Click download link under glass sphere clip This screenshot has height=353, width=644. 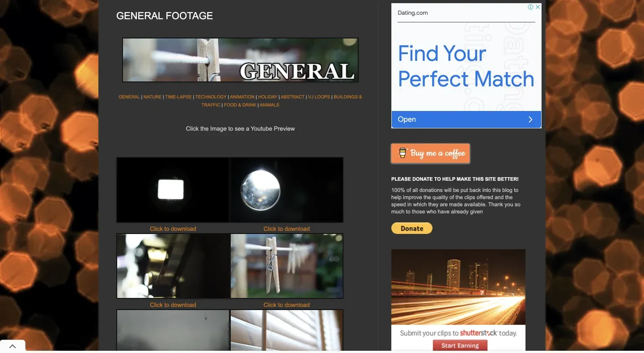coord(287,229)
